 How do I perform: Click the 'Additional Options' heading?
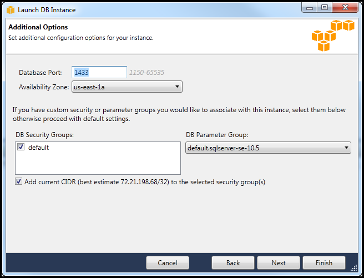(38, 27)
